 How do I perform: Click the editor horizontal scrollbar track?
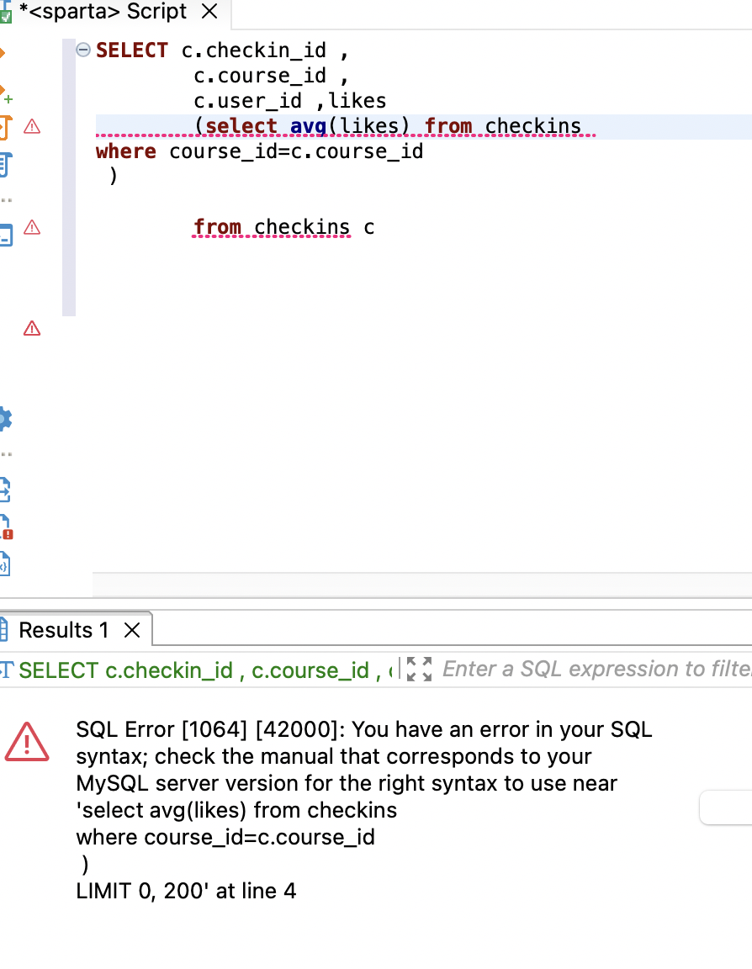422,585
